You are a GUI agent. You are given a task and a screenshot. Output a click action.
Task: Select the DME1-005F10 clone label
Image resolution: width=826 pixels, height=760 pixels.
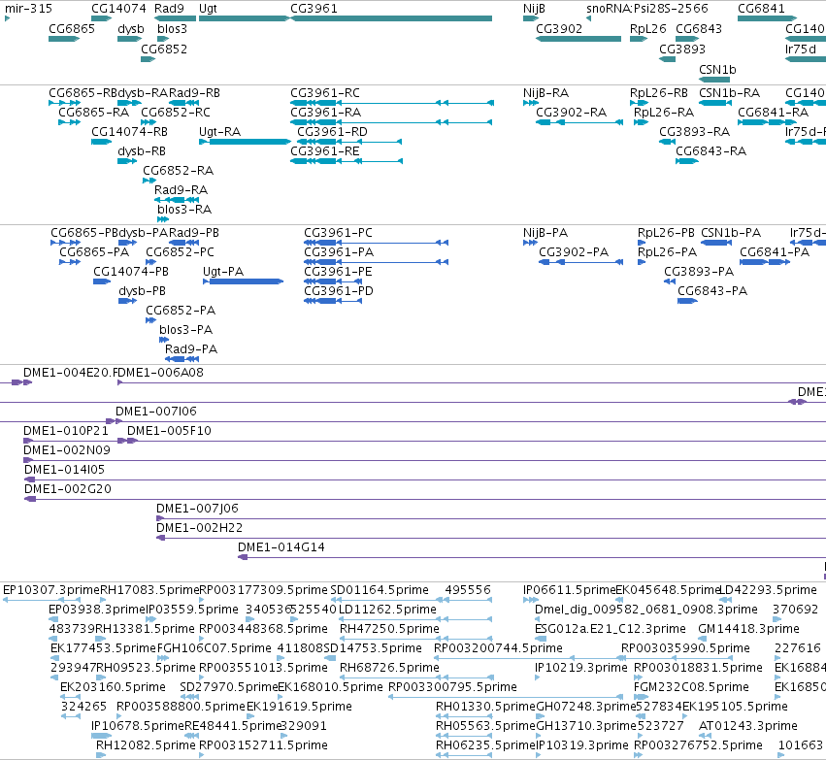pos(169,430)
